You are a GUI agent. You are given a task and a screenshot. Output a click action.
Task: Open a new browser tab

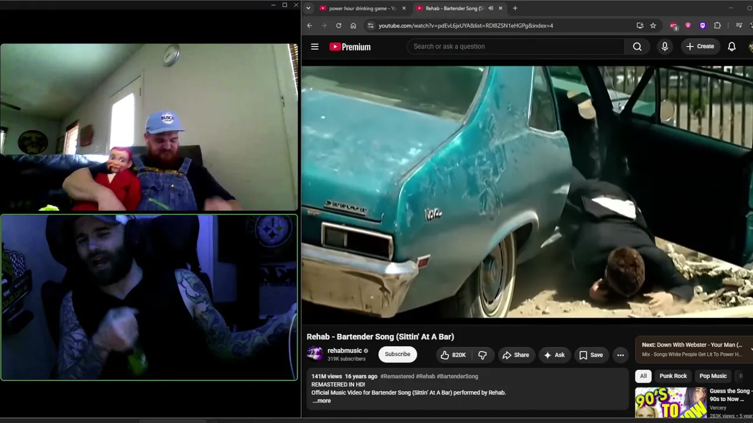pos(515,8)
